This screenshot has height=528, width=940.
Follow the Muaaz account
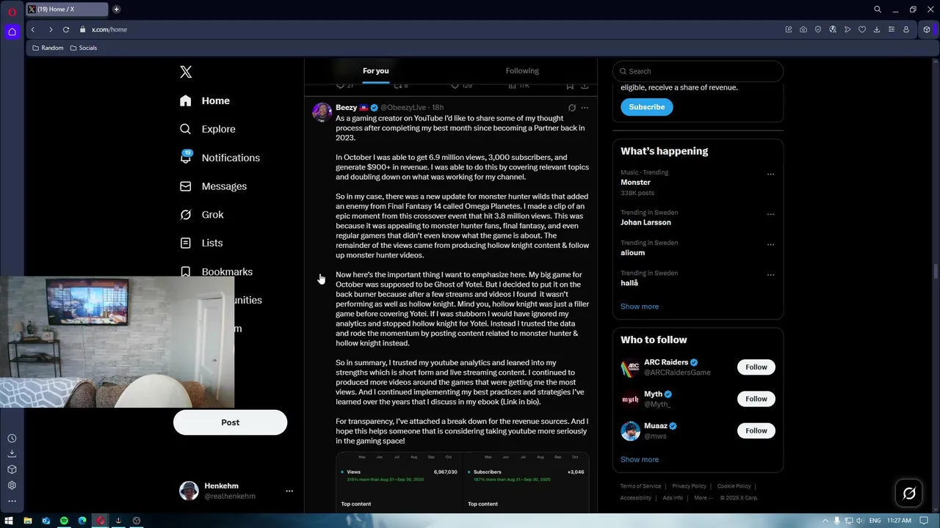756,430
